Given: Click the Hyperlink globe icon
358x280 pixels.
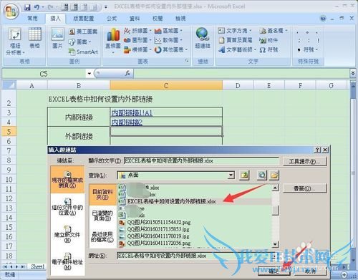Looking at the screenshot, I should (x=203, y=34).
